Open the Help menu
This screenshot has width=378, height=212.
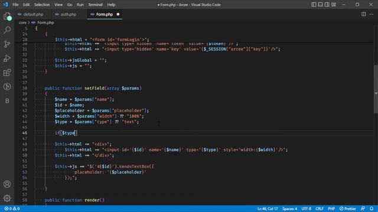click(111, 5)
